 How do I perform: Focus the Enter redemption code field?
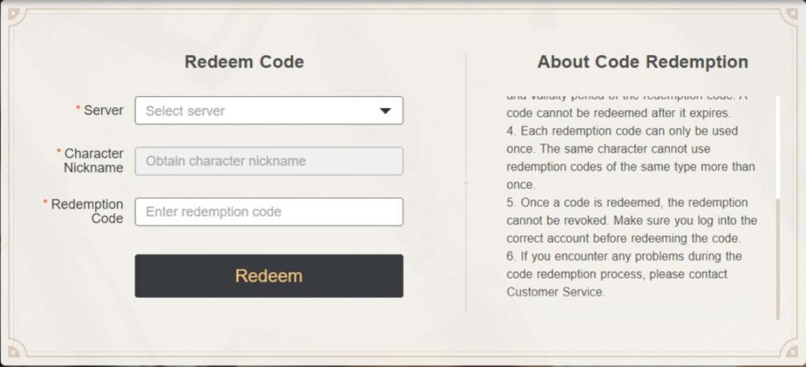[x=268, y=211]
